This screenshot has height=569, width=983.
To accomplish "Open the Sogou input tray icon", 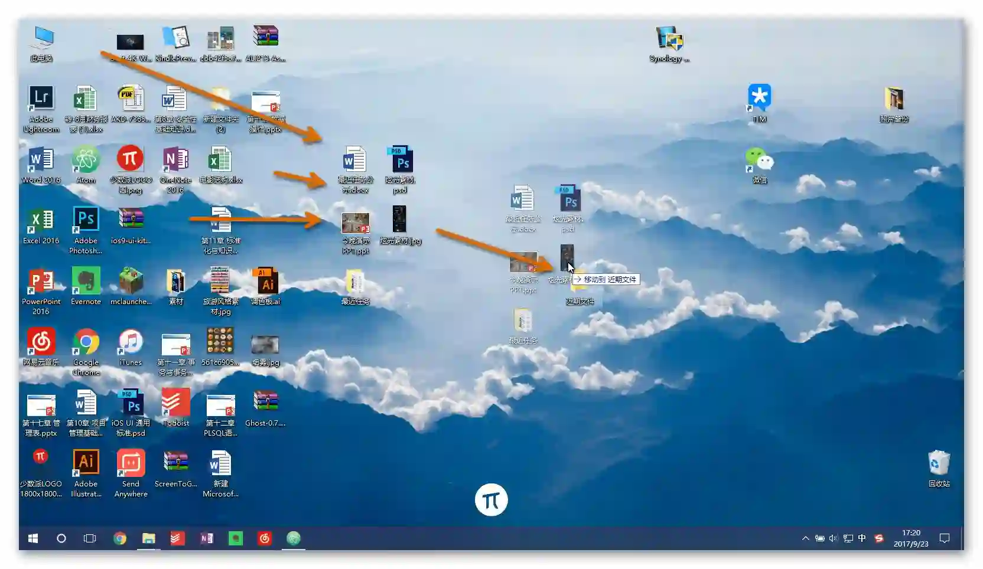I will coord(879,538).
